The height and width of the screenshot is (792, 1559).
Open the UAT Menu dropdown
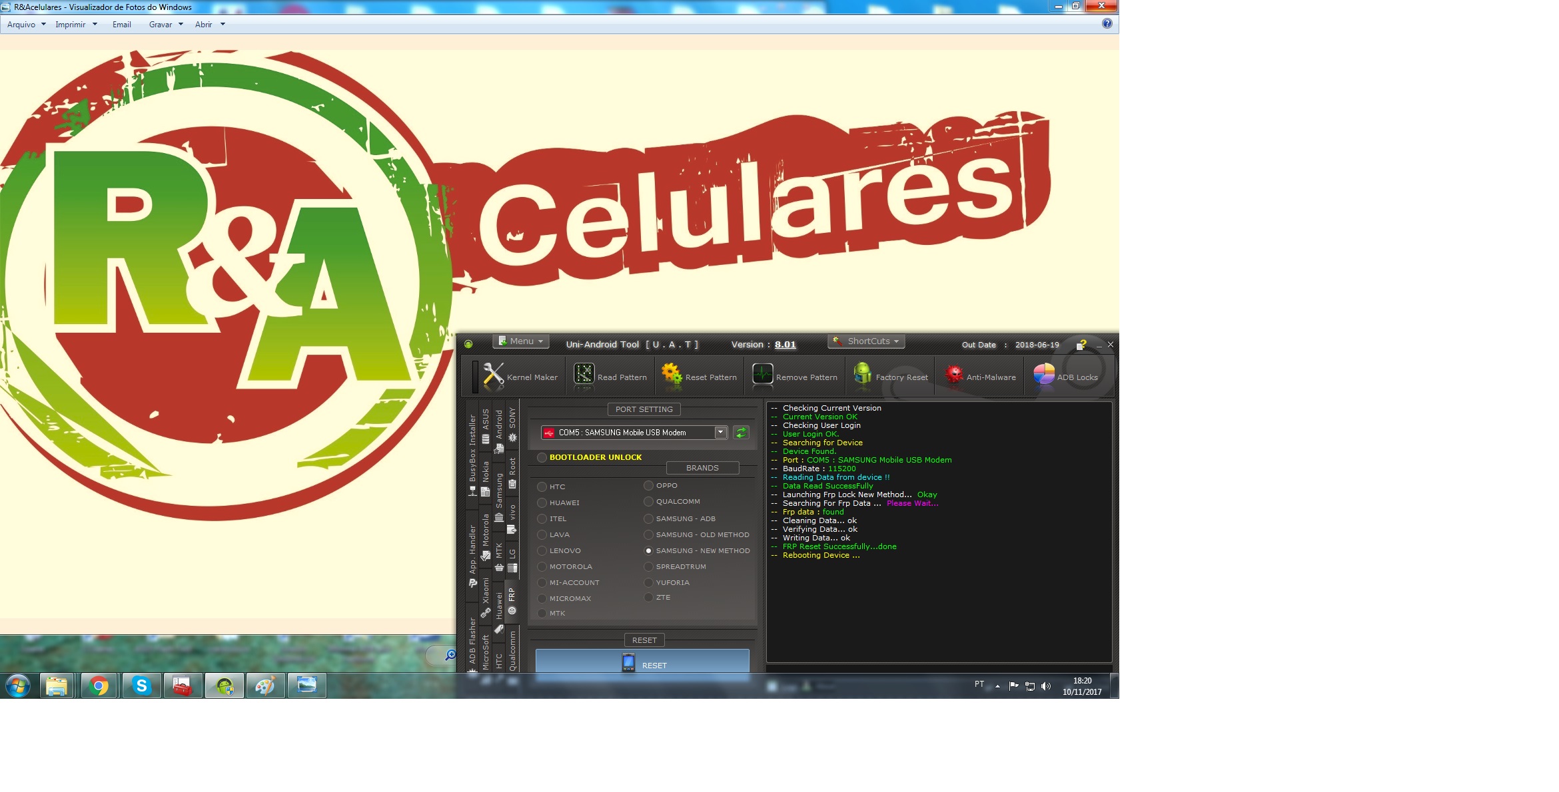521,341
